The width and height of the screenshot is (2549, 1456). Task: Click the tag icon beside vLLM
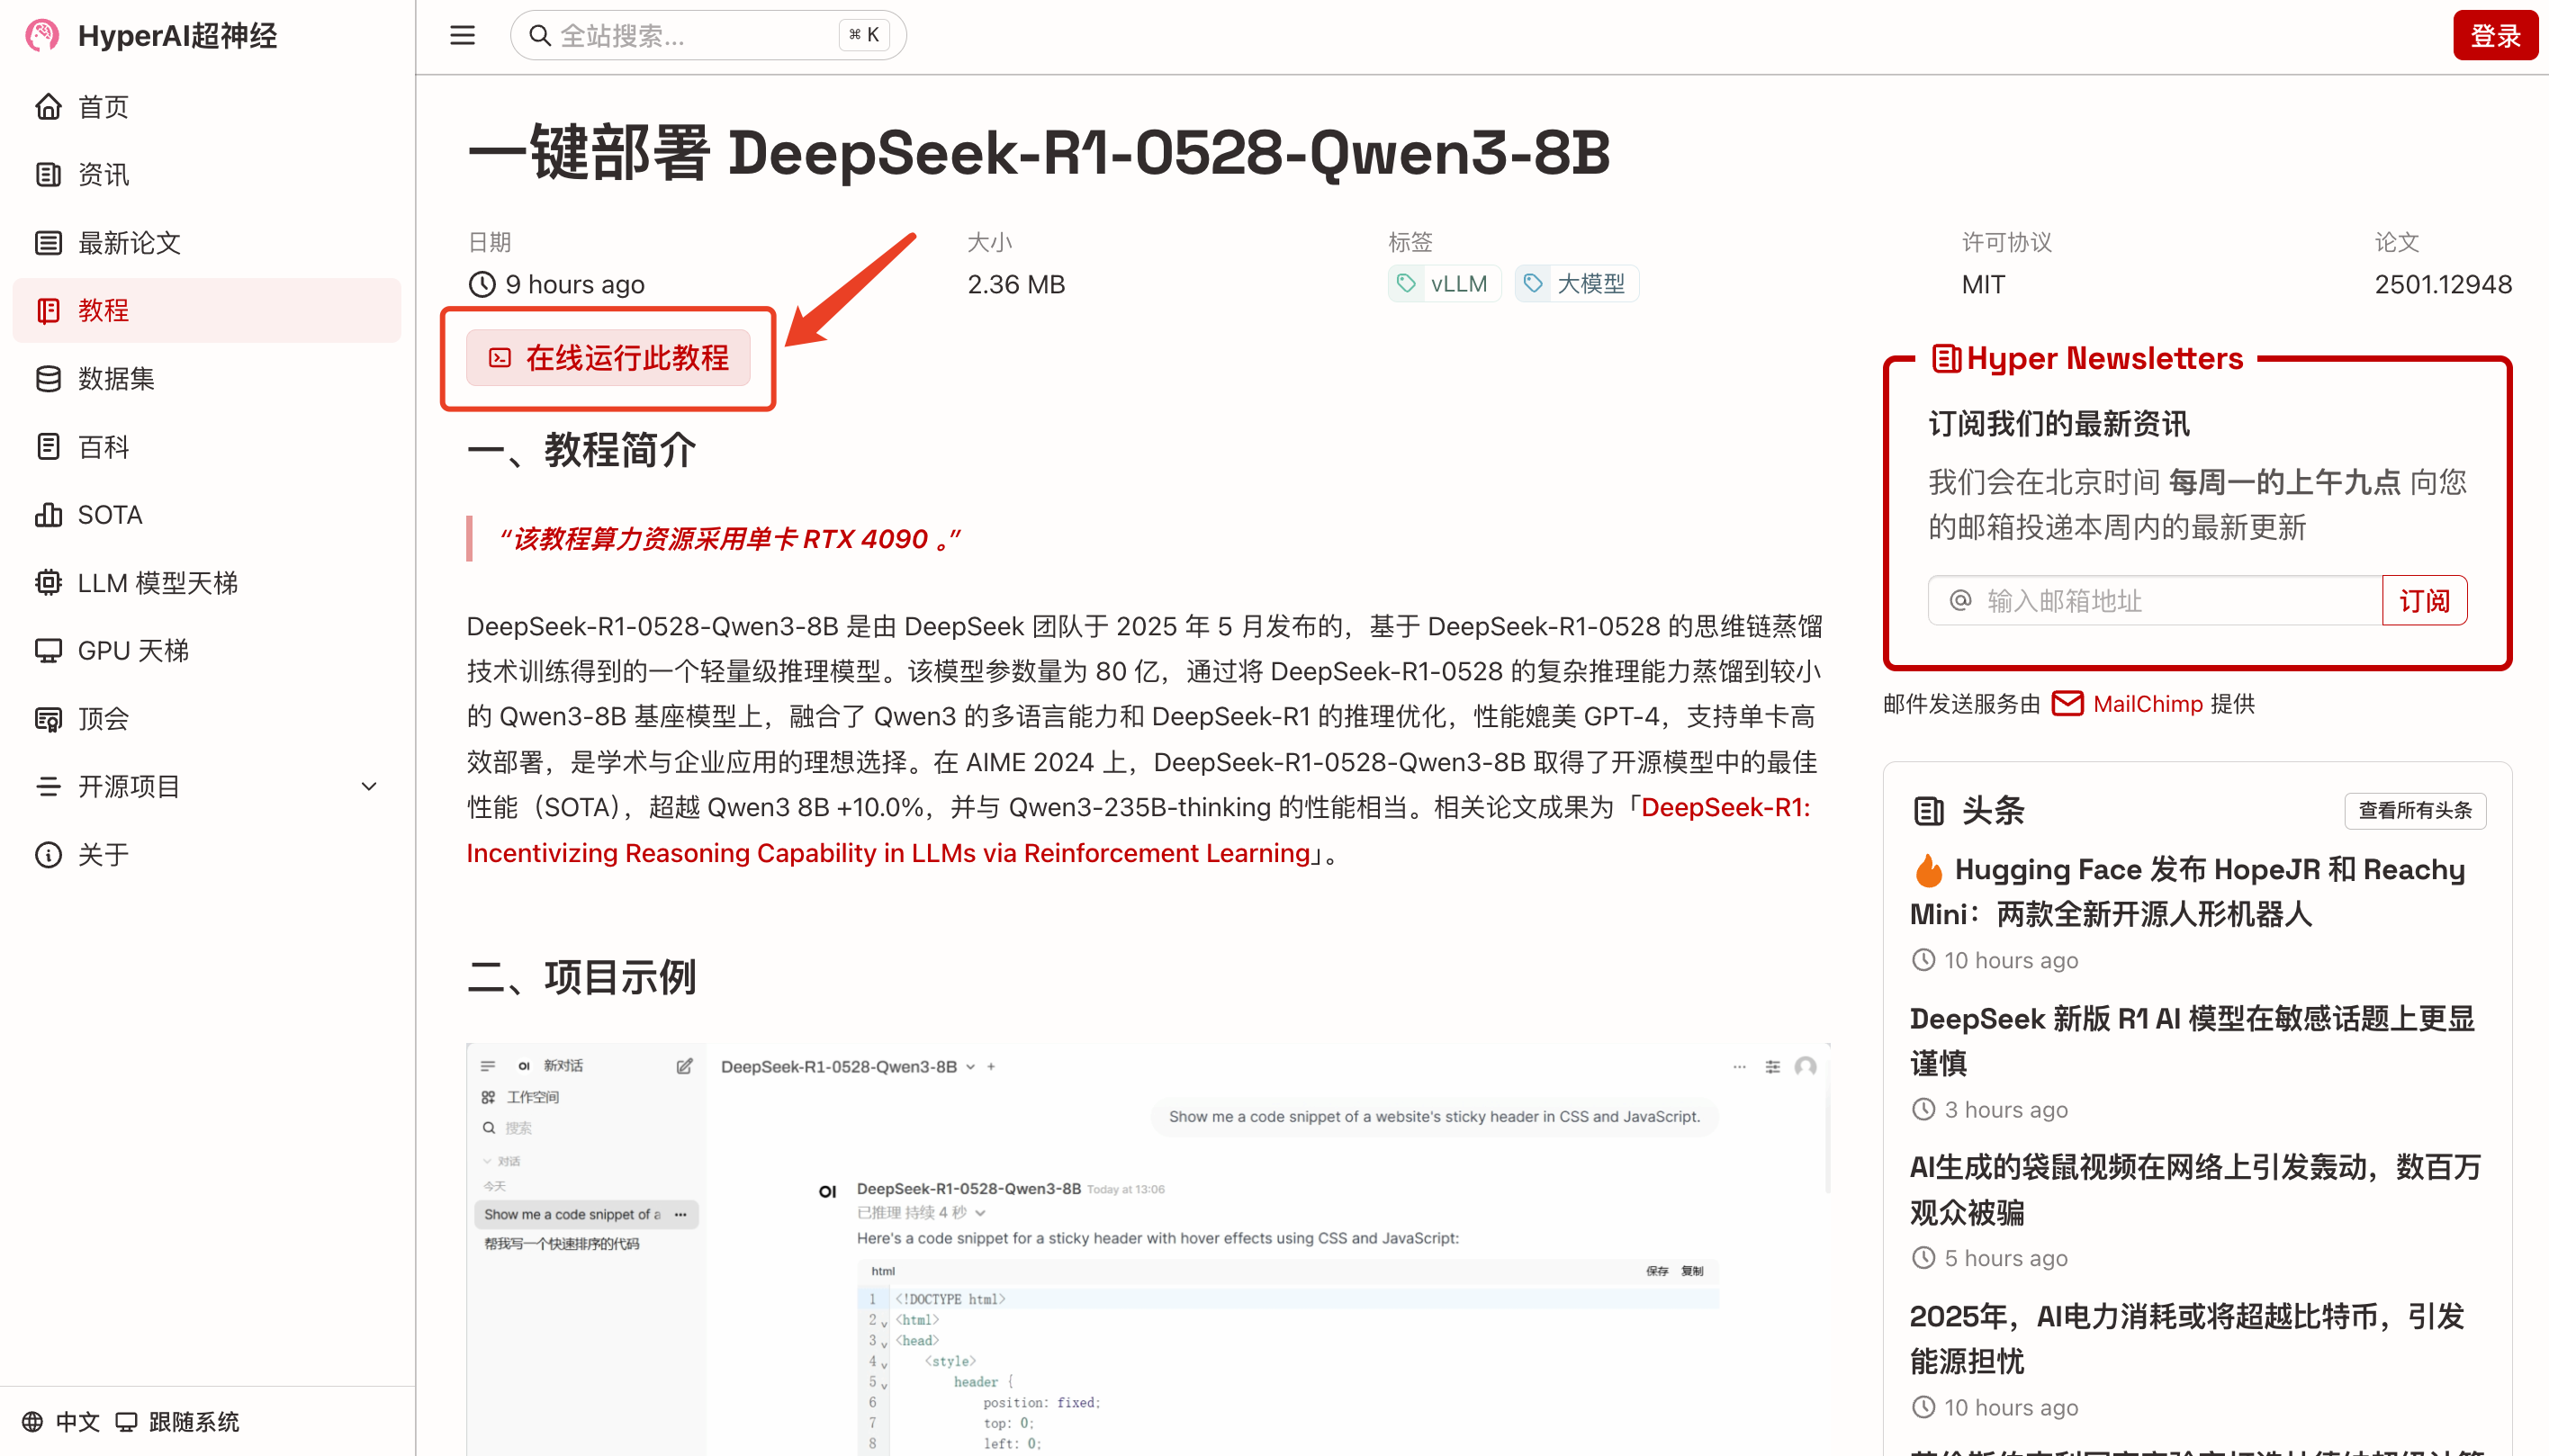[x=1406, y=283]
